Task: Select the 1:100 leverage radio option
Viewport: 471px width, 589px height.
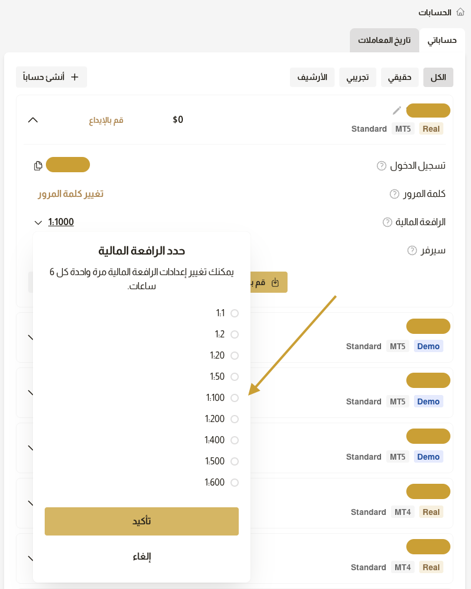Action: [x=235, y=398]
